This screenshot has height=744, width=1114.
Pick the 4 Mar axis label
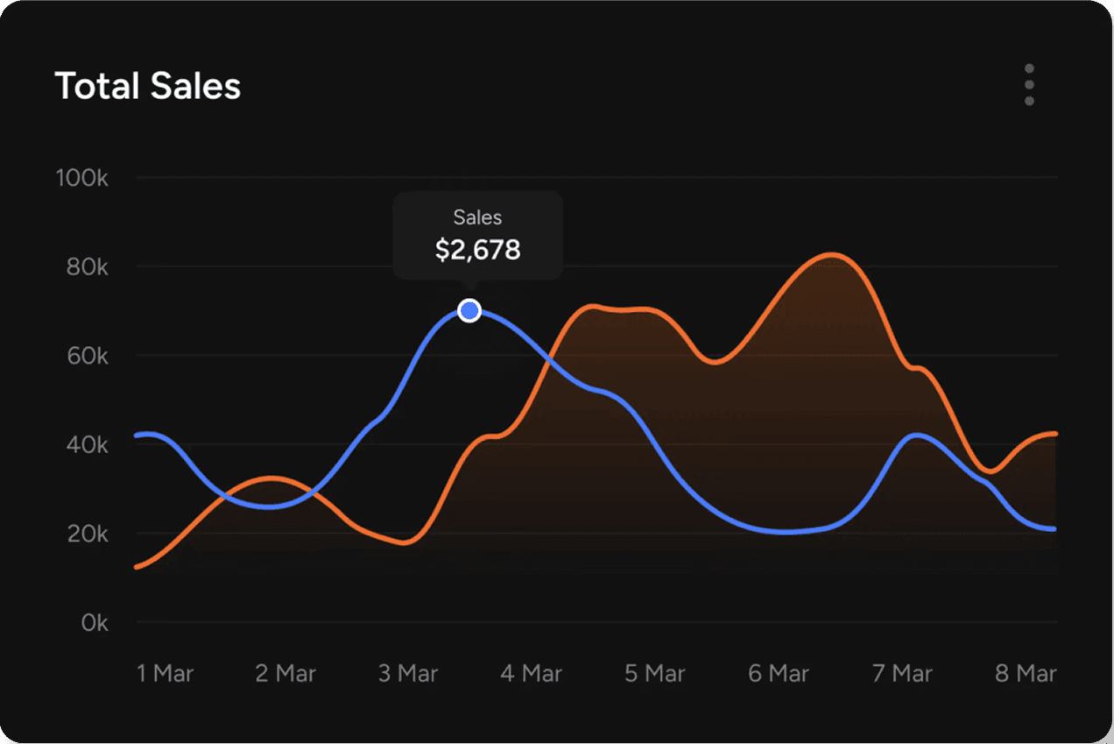531,673
